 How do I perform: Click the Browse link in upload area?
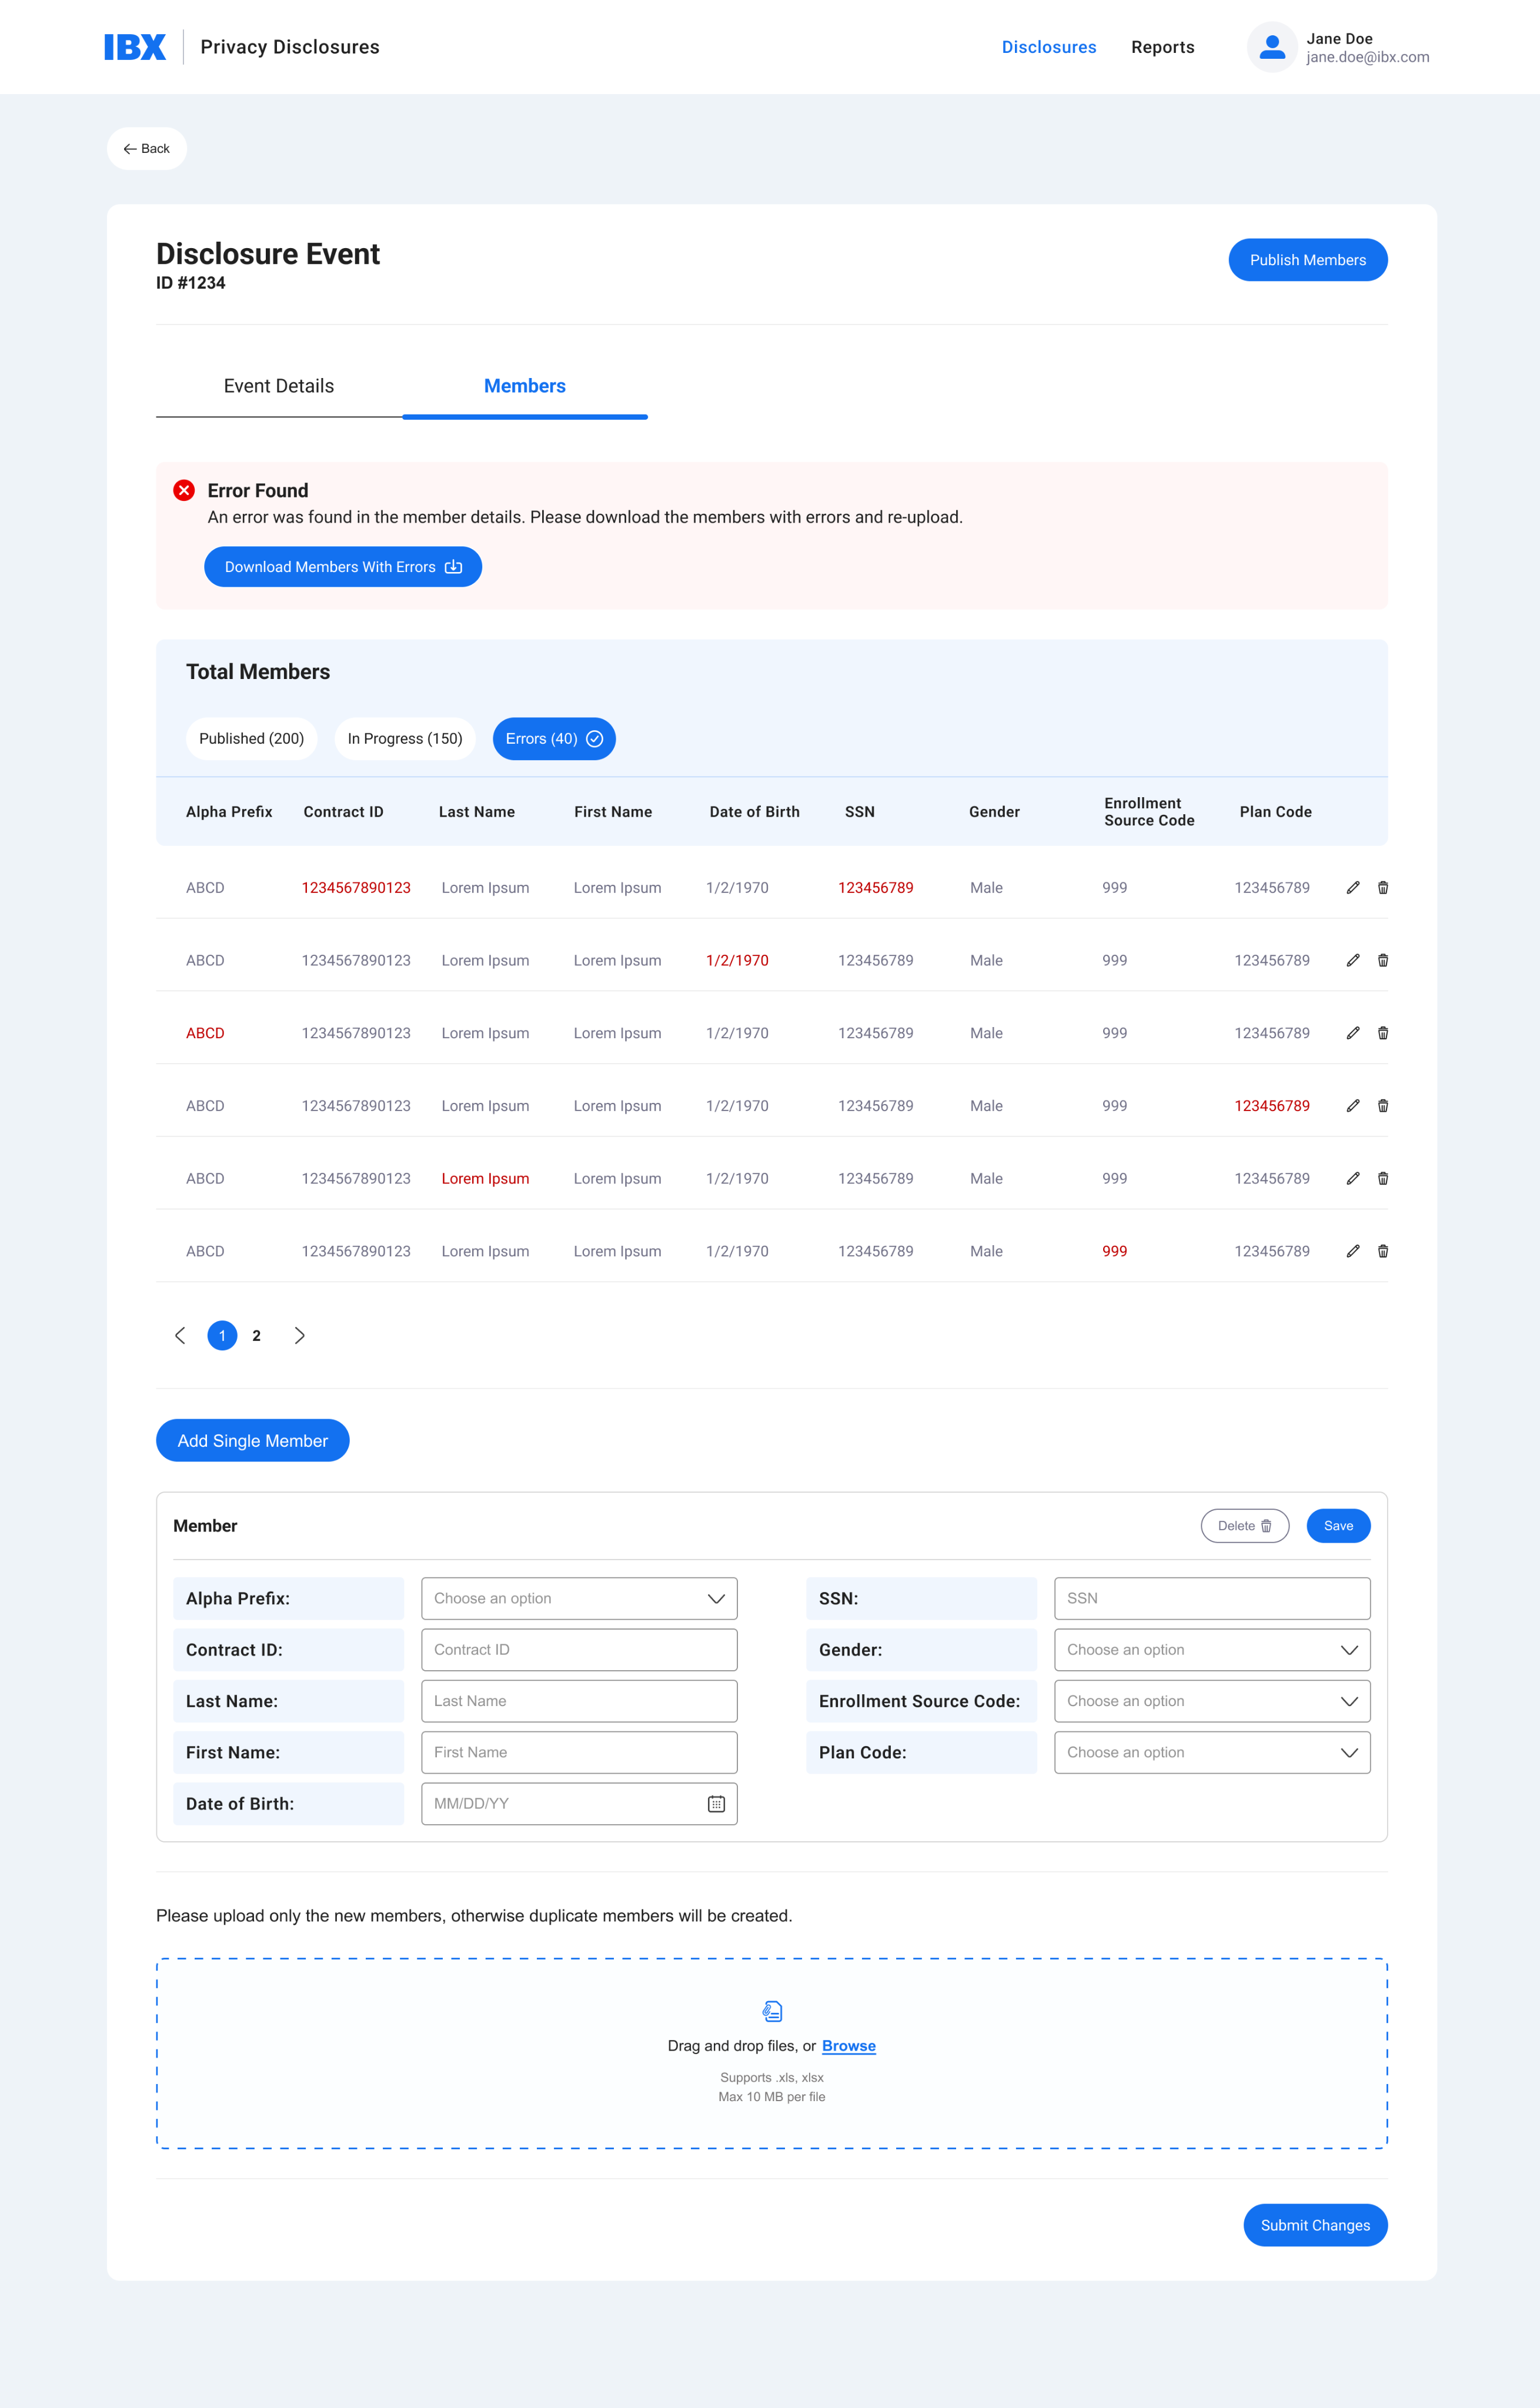[848, 2046]
